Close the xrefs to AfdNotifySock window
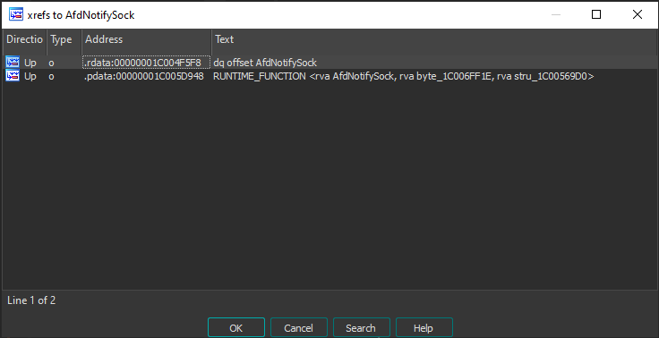659x338 pixels. click(x=638, y=14)
